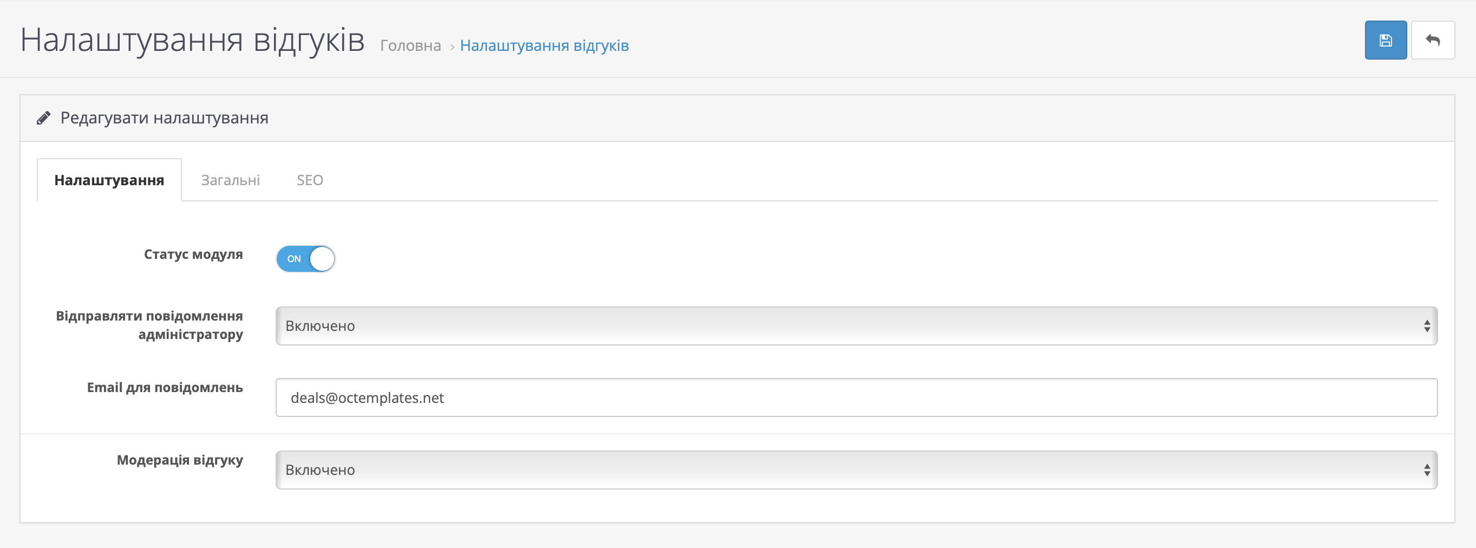1476x548 pixels.
Task: Click the Email для повідомлень label
Action: click(x=165, y=388)
